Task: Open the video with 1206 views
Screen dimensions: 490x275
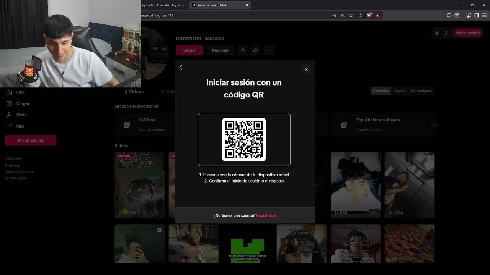Action: click(x=410, y=185)
